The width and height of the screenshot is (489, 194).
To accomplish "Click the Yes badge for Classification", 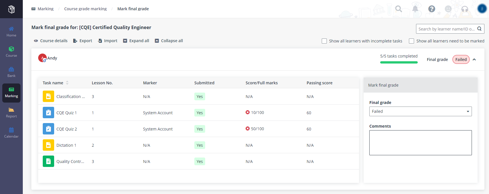I will point(200,97).
